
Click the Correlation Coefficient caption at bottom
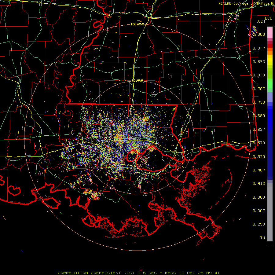pyautogui.click(x=138, y=273)
